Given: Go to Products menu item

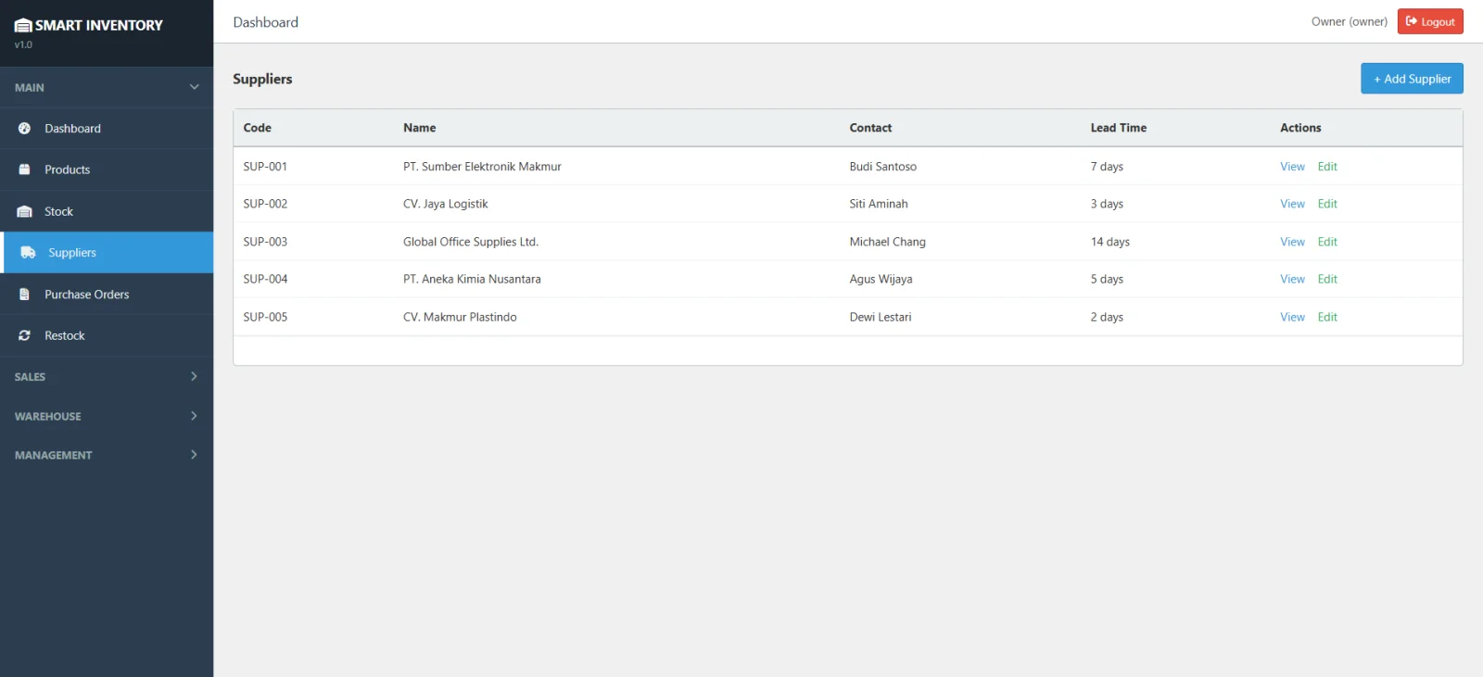Looking at the screenshot, I should click(67, 169).
